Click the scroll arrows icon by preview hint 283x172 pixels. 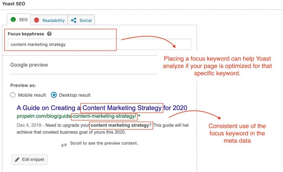[64, 145]
